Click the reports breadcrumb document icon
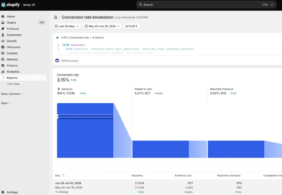Image resolution: width=282 pixels, height=195 pixels. (x=56, y=17)
